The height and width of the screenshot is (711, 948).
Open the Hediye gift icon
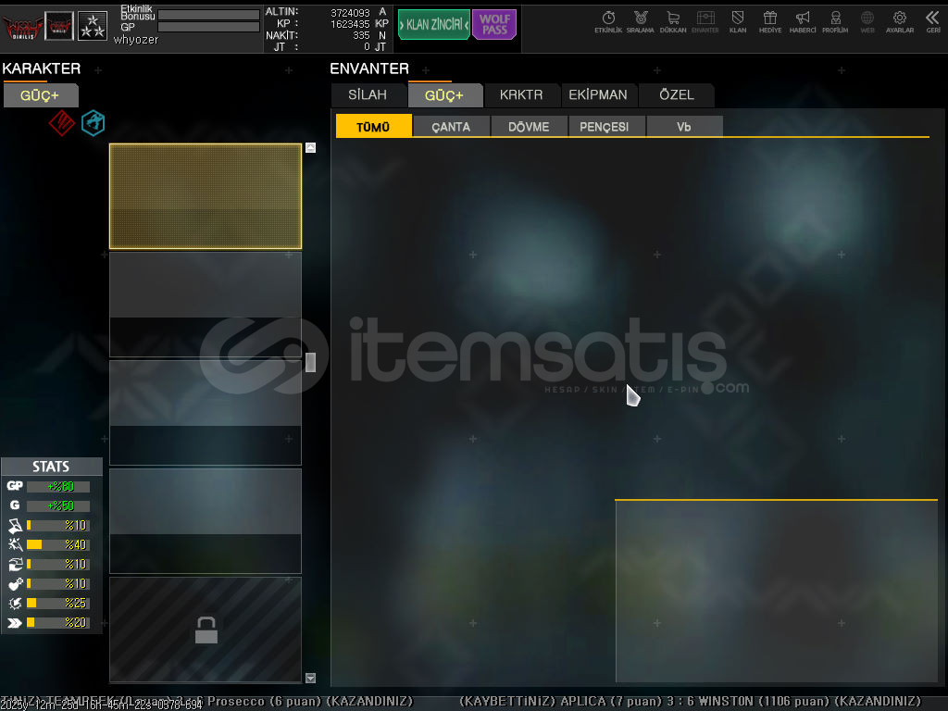coord(769,20)
